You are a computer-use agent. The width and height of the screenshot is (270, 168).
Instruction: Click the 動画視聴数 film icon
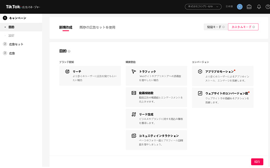click(133, 93)
